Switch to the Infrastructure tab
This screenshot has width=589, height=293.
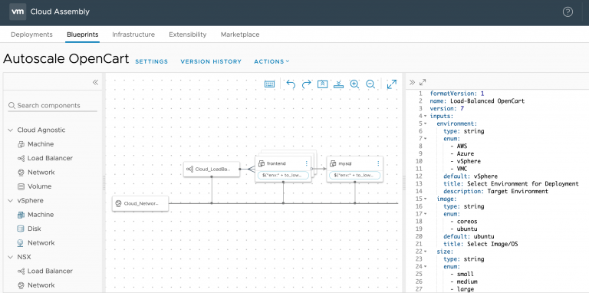(x=133, y=35)
